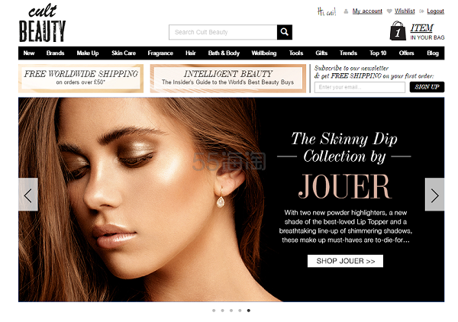Open the Top 10 menu
This screenshot has width=458, height=322.
tap(378, 53)
